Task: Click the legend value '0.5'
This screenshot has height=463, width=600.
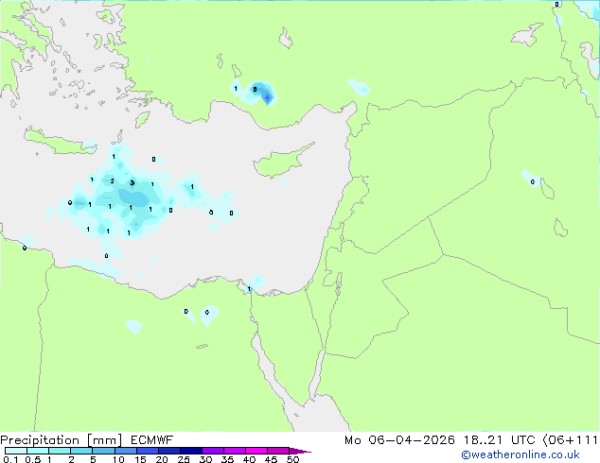Action: pos(33,459)
